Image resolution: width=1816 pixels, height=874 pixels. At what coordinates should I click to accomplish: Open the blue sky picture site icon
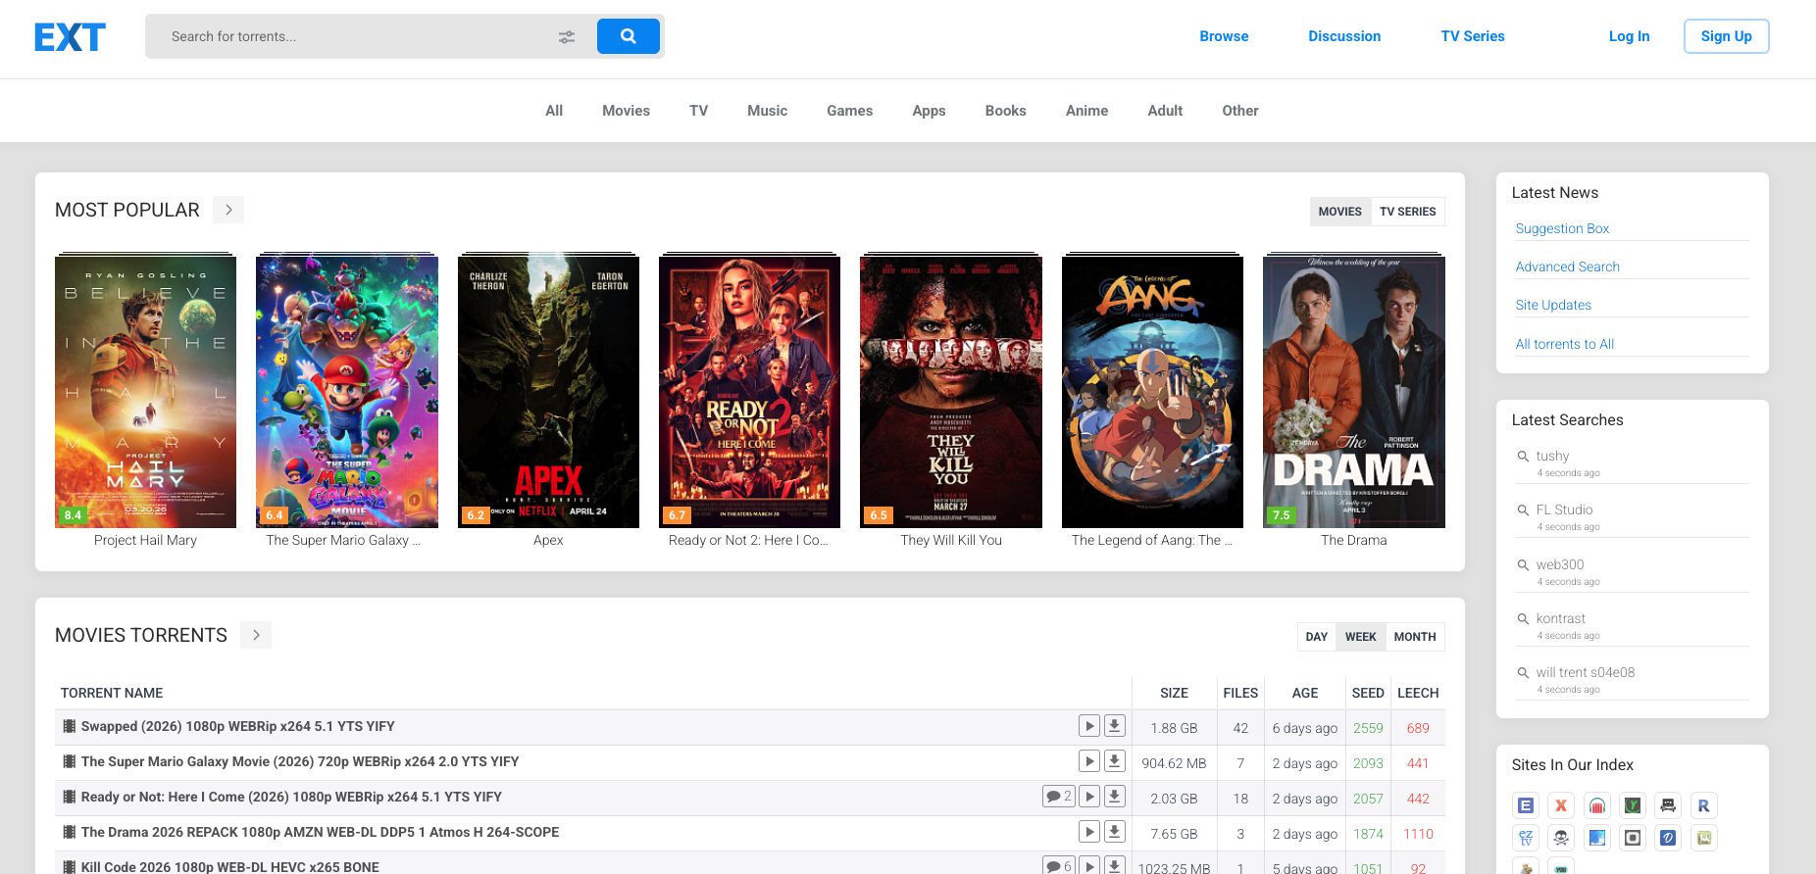tap(1597, 838)
